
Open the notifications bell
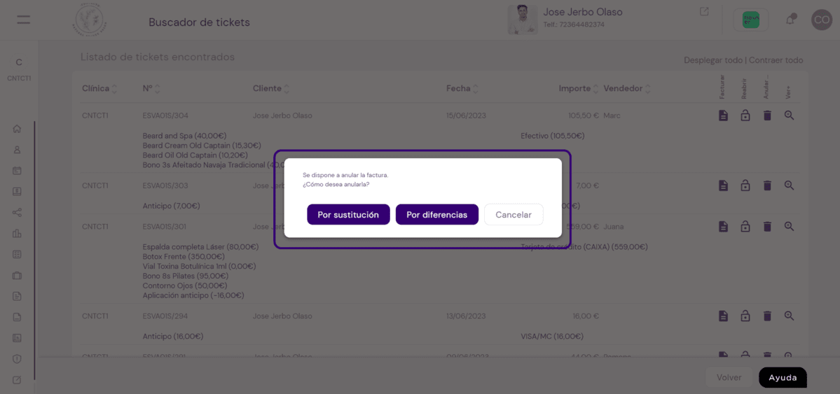click(790, 20)
